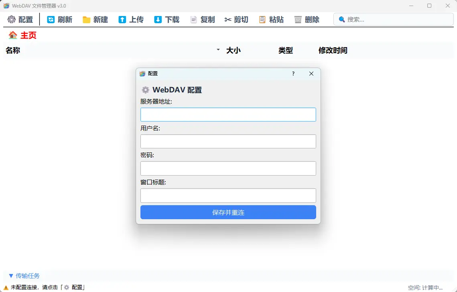The width and height of the screenshot is (457, 292).
Task: Open the 配置 gear toolbar button
Action: [x=20, y=20]
